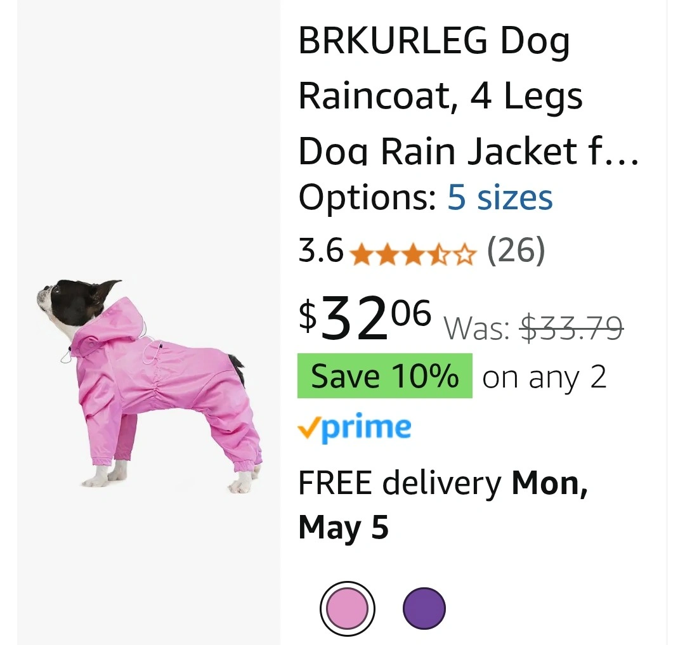Open the 26 customer reviews count

click(516, 251)
